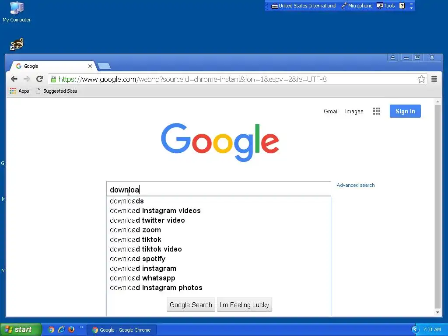Minimize the Chrome window
The height and width of the screenshot is (336, 448).
[406, 57]
